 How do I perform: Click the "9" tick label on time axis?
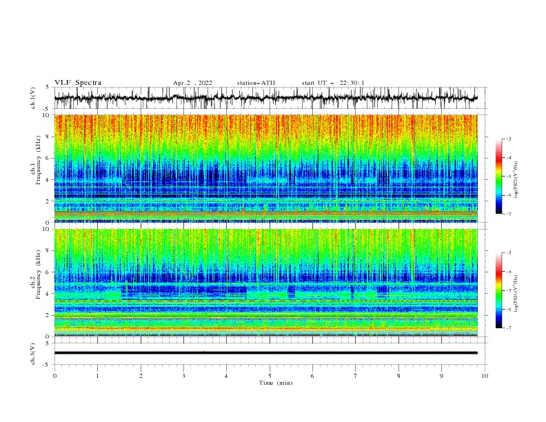tap(441, 376)
